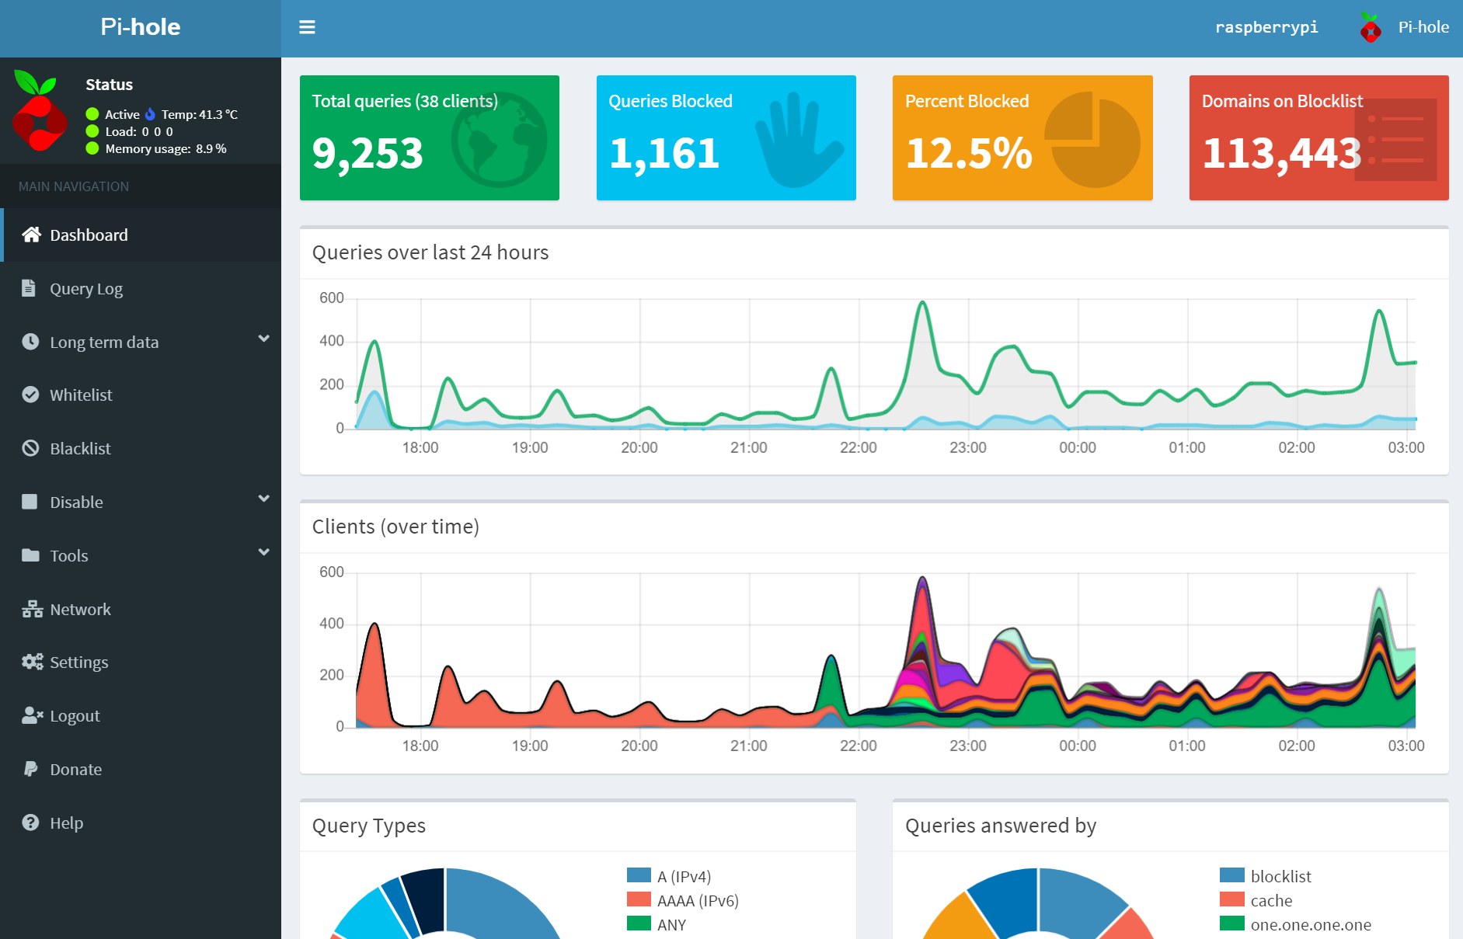Click the Queries Blocked 1,161 card
Screen dimensions: 1463x939
tap(726, 137)
